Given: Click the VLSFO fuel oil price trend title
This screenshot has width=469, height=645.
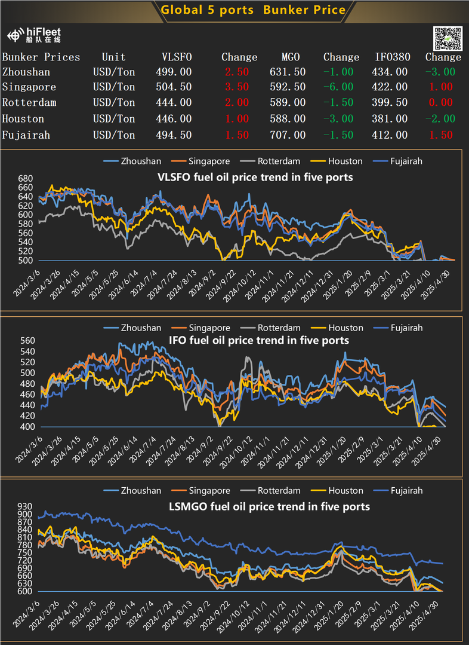Looking at the screenshot, I should coord(255,177).
